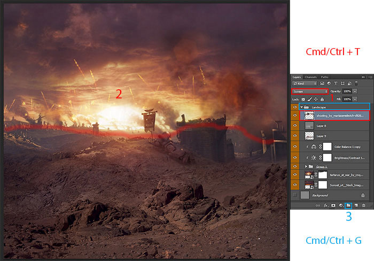Select Group 1 folder
The height and width of the screenshot is (261, 374).
311,166
